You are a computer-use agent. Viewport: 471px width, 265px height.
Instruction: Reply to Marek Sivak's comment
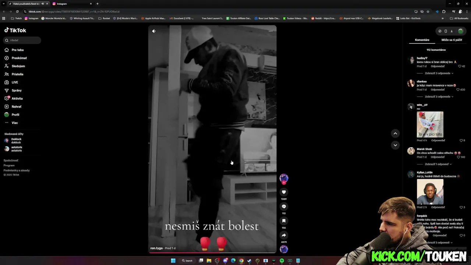click(x=438, y=157)
